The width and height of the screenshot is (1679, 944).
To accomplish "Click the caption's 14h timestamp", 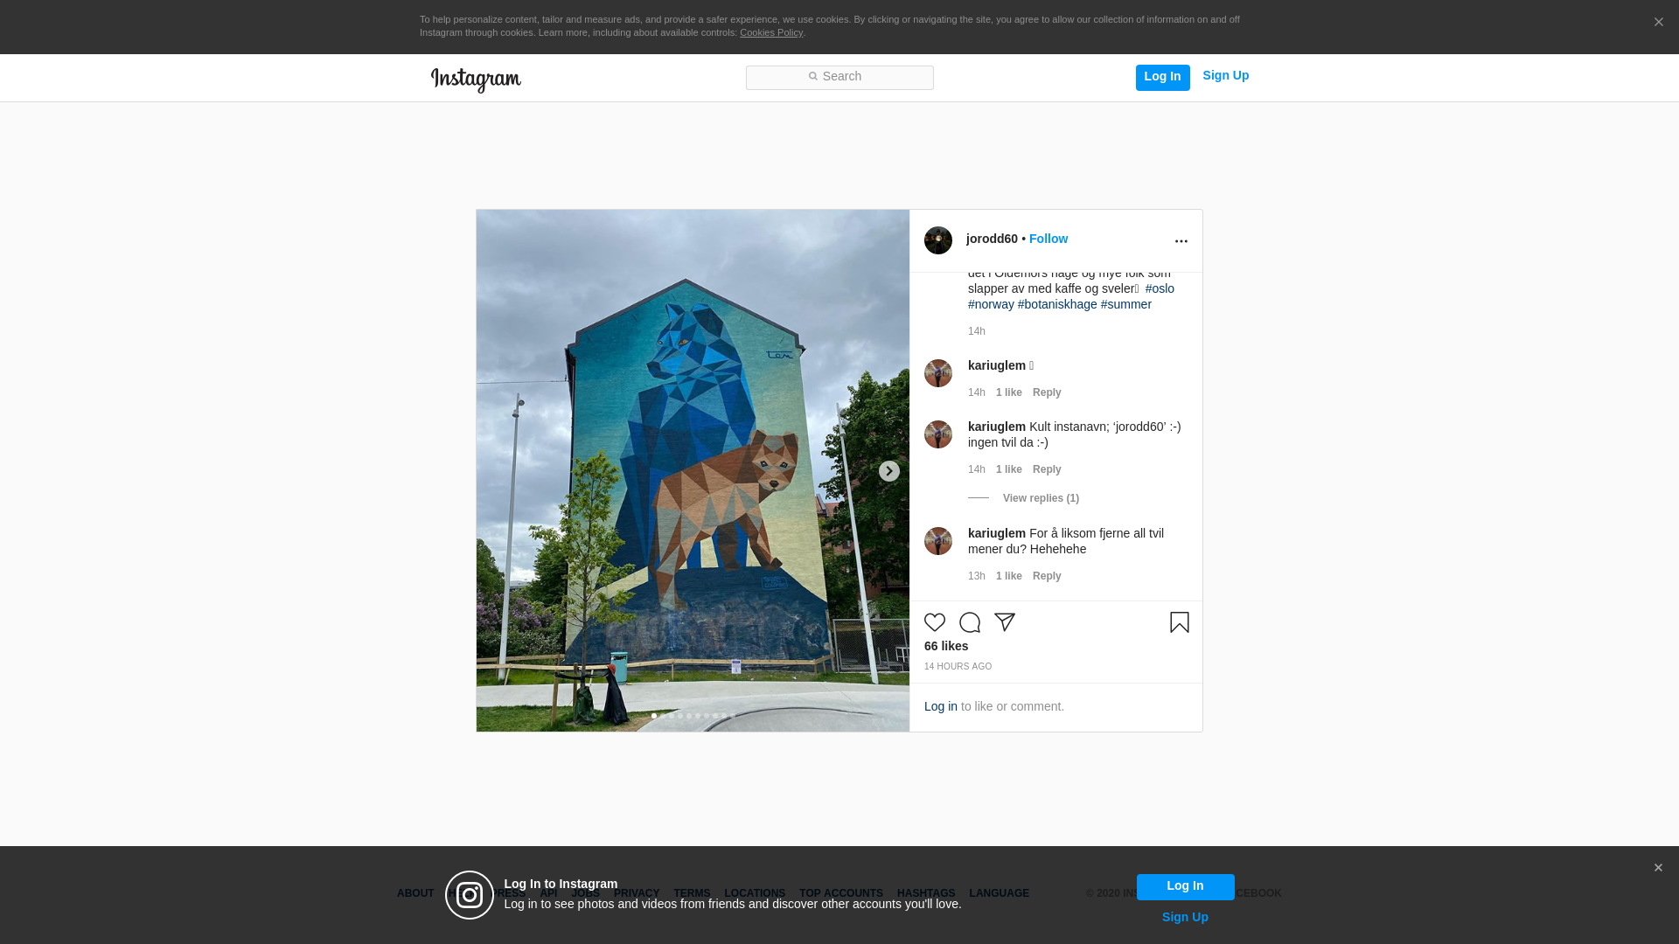I will click(x=977, y=331).
